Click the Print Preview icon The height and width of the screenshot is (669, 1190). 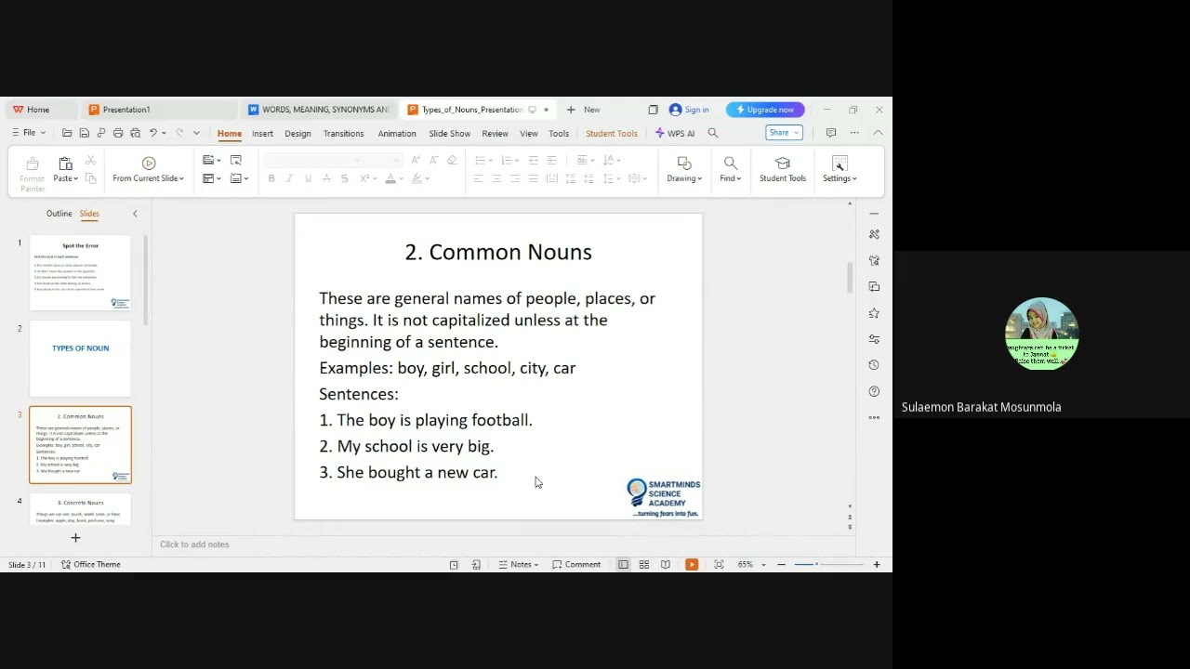pos(135,133)
